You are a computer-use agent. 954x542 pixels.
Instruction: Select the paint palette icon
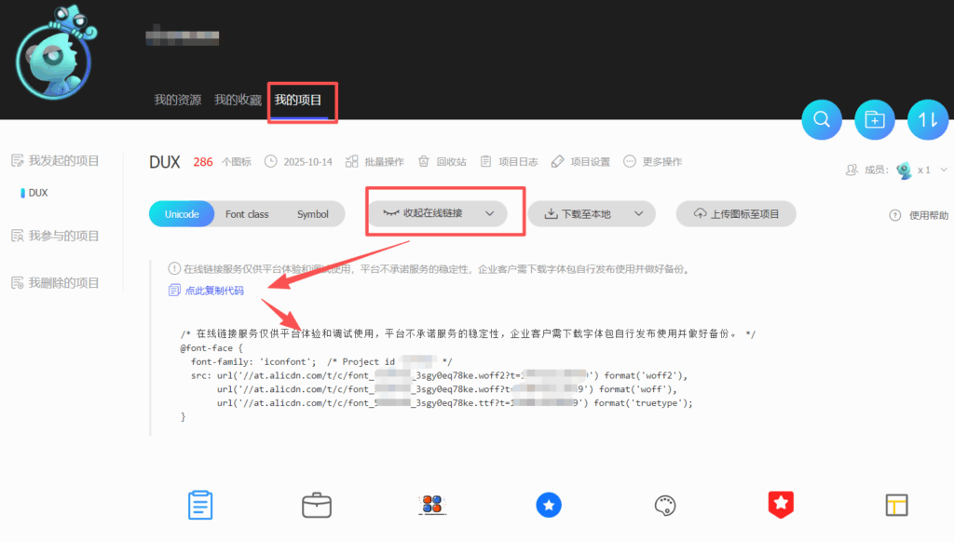[x=664, y=505]
